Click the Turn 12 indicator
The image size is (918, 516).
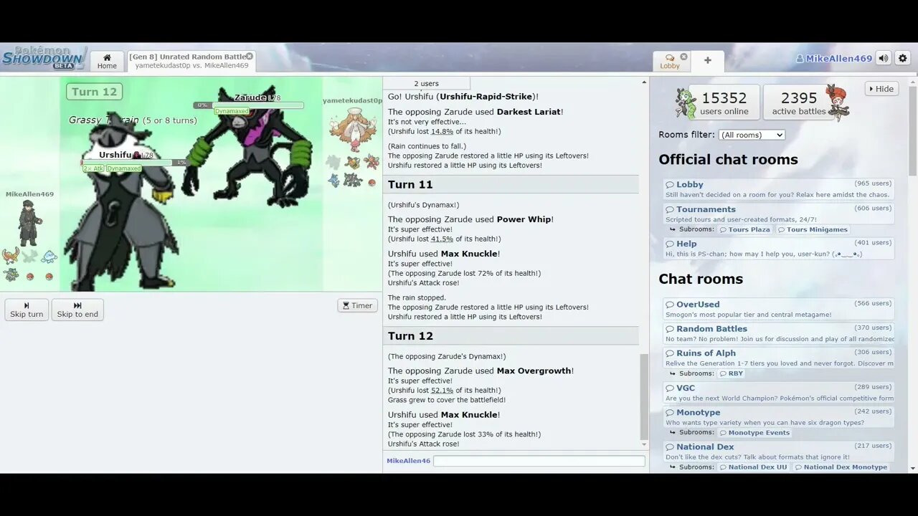click(94, 92)
